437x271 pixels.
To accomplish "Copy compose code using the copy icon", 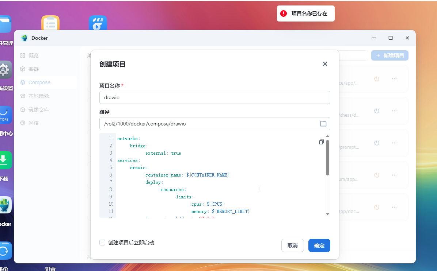I will coord(321,142).
